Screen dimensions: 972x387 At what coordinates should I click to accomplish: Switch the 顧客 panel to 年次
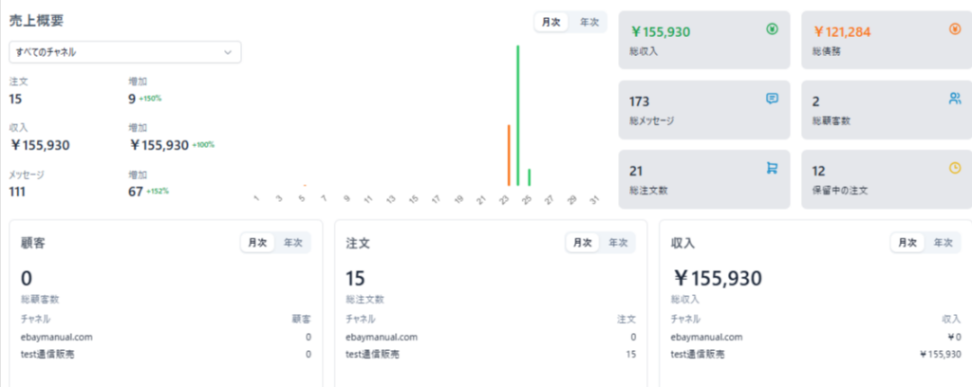coord(292,243)
